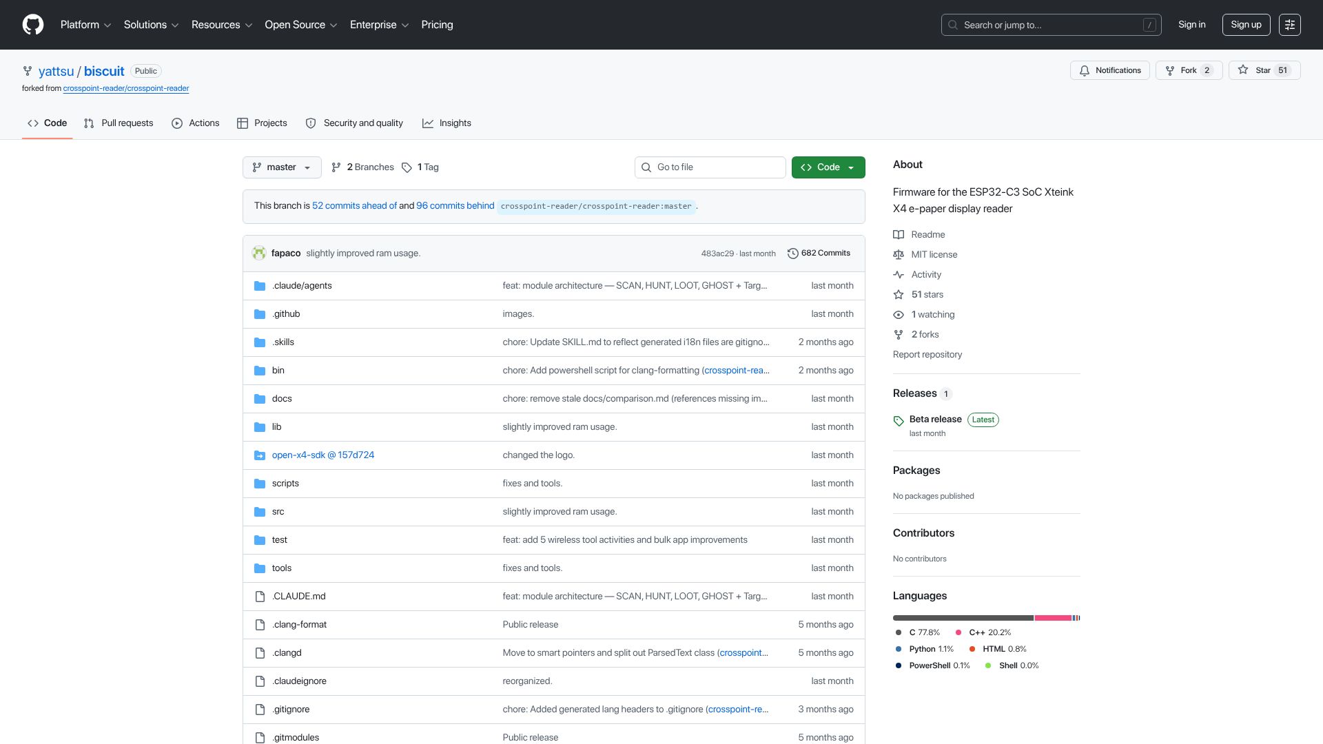Open the appearance settings icon beside Sign up
This screenshot has width=1323, height=744.
click(1290, 25)
